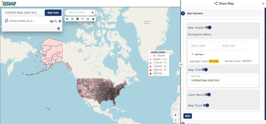Select the measure distance tool
The height and width of the screenshot is (124, 266).
click(x=88, y=19)
